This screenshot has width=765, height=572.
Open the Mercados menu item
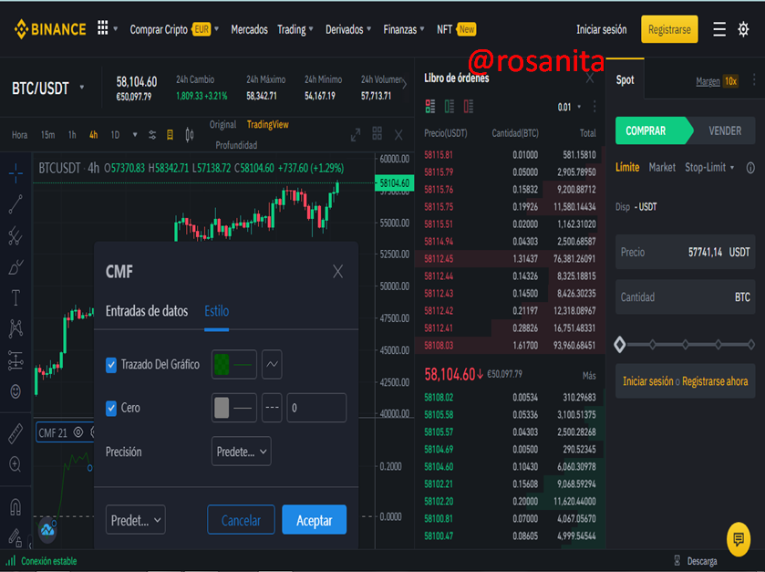point(249,29)
